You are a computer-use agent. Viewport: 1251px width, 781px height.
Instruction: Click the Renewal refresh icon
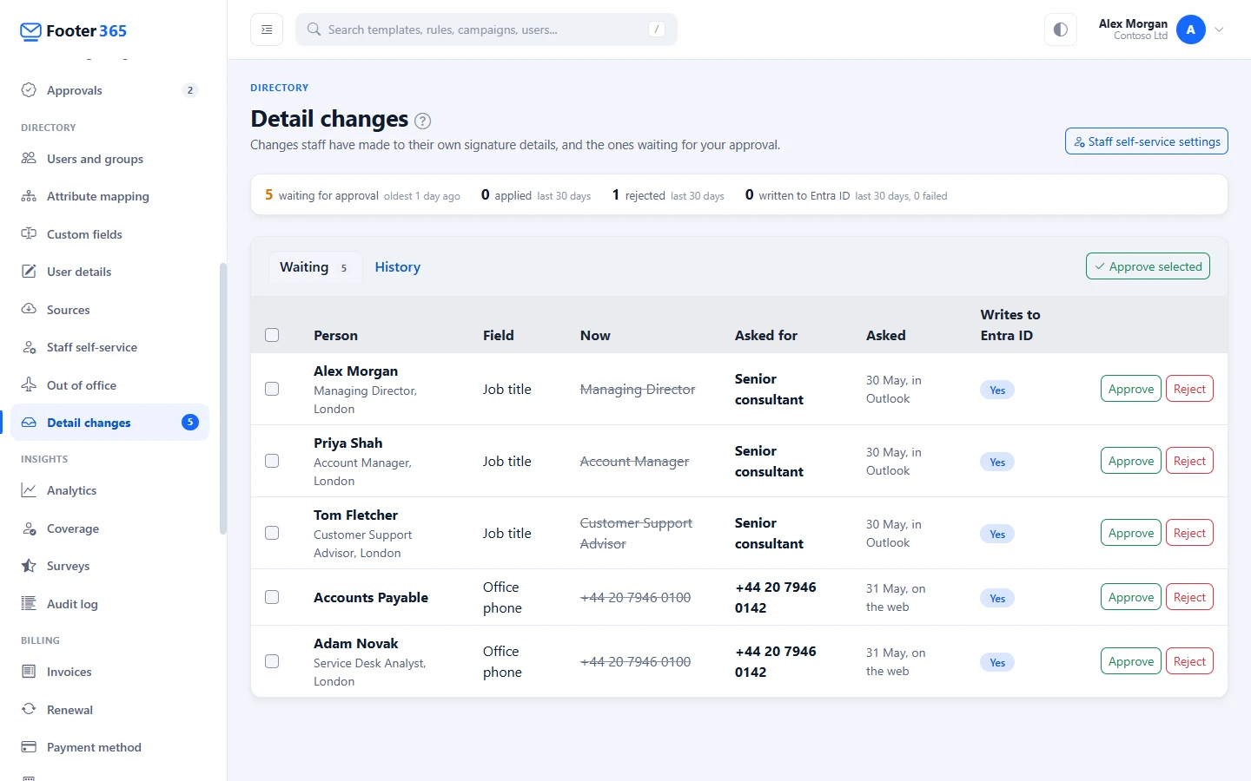tap(29, 710)
